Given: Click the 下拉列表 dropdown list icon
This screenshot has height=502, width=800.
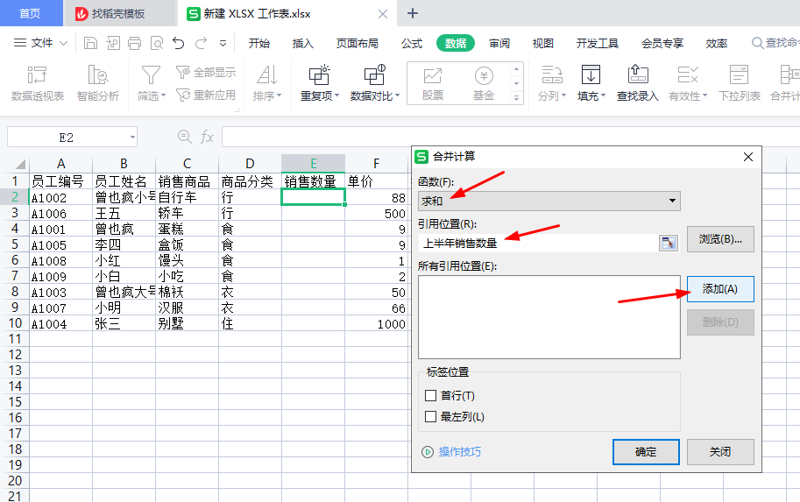Looking at the screenshot, I should click(739, 75).
